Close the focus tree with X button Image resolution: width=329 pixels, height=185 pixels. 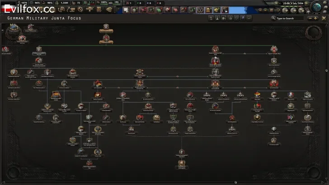pyautogui.click(x=324, y=18)
